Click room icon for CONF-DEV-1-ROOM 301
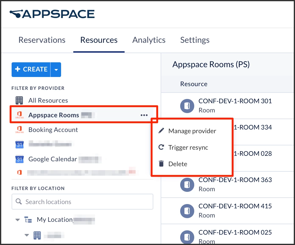This screenshot has height=245, width=295. click(187, 106)
